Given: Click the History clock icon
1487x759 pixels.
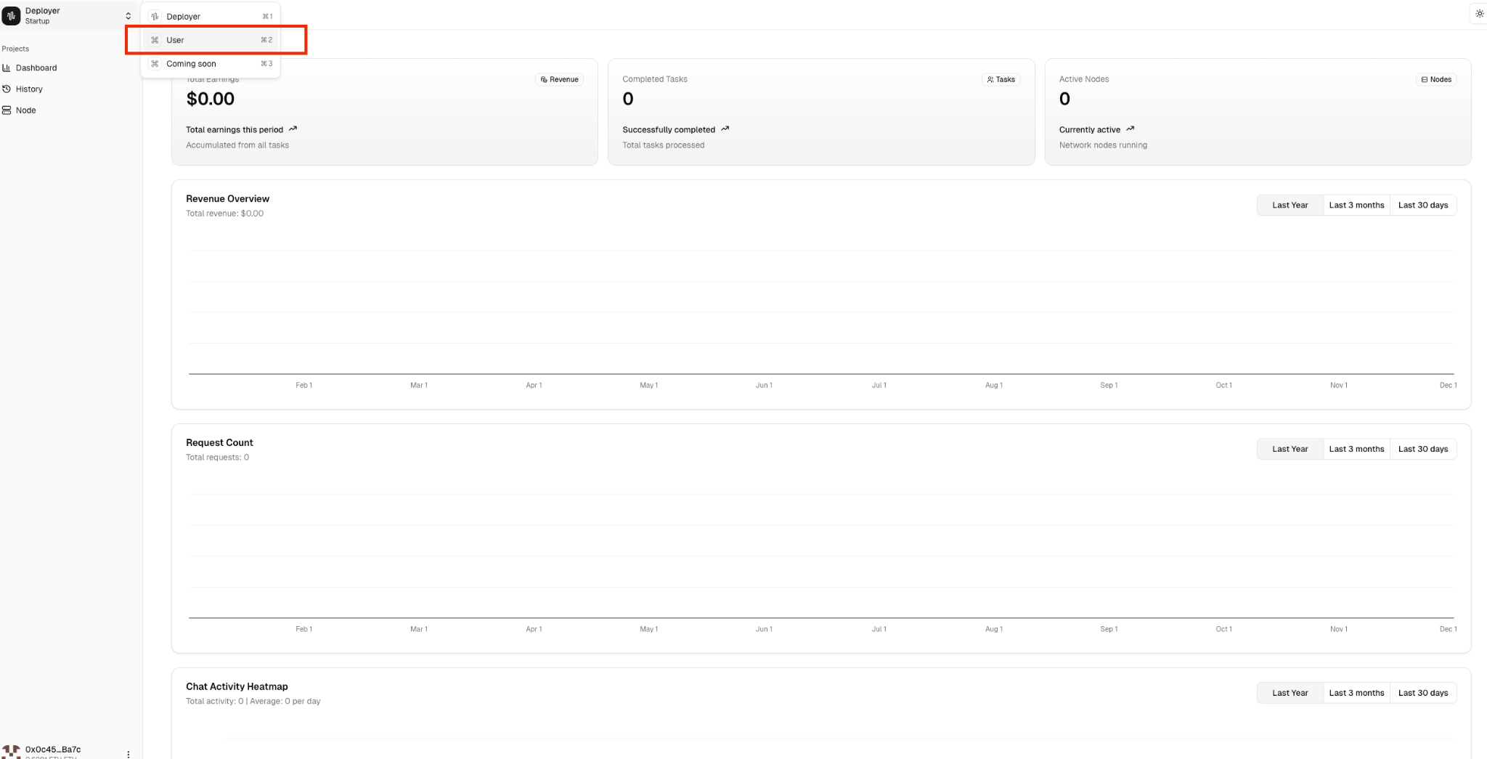Looking at the screenshot, I should coord(7,89).
